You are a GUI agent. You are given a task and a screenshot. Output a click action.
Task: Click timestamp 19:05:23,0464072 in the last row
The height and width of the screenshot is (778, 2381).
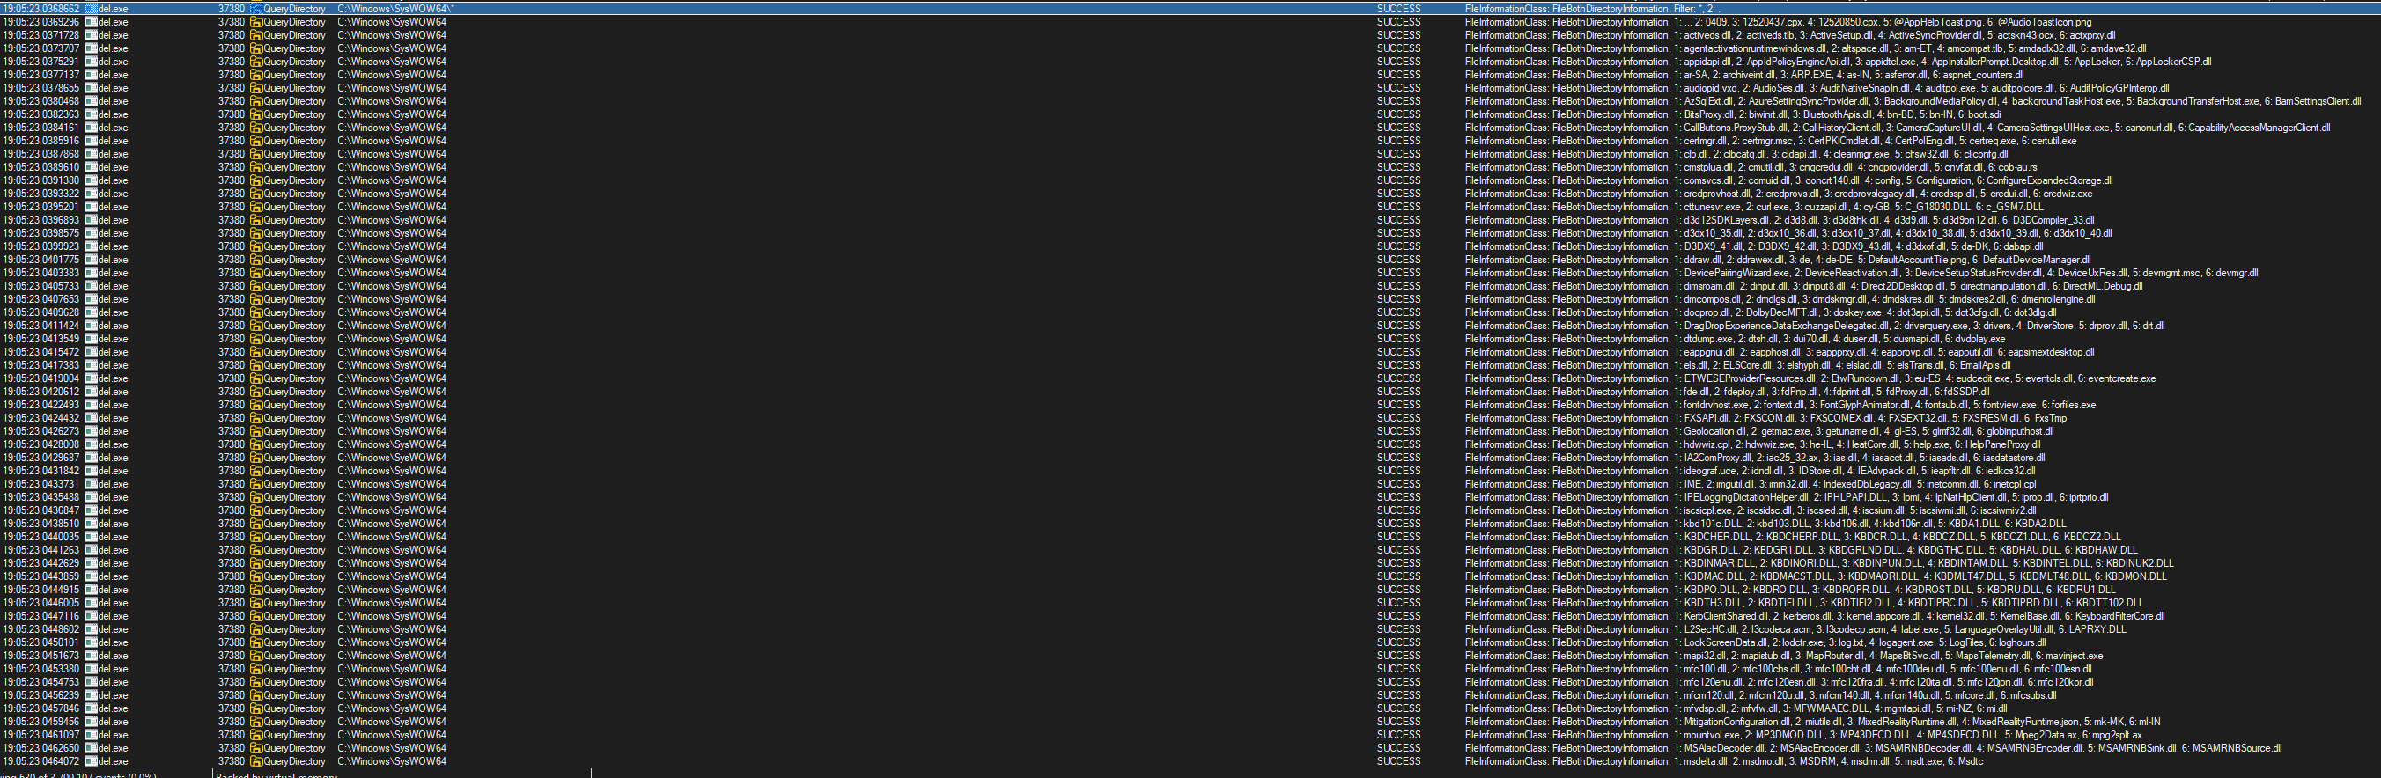click(41, 761)
